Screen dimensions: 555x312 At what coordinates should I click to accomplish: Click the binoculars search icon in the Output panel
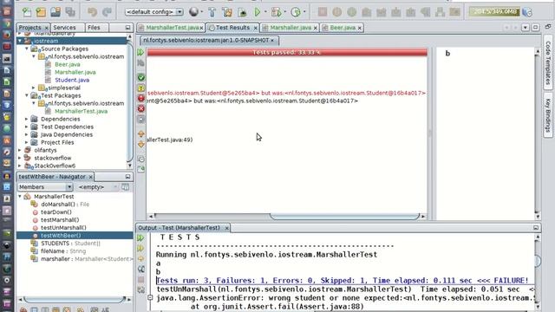pos(140,270)
